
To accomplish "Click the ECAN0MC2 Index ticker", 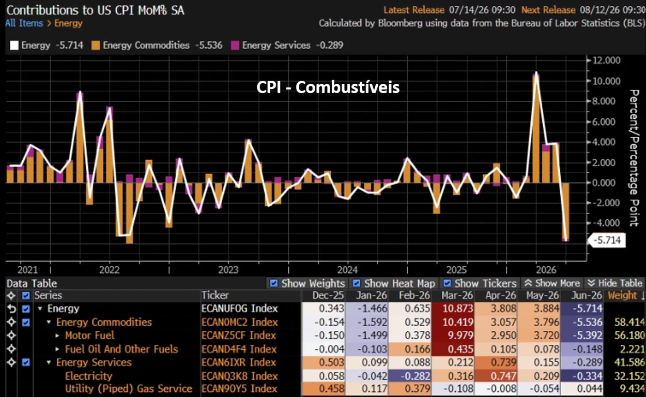I will [240, 322].
